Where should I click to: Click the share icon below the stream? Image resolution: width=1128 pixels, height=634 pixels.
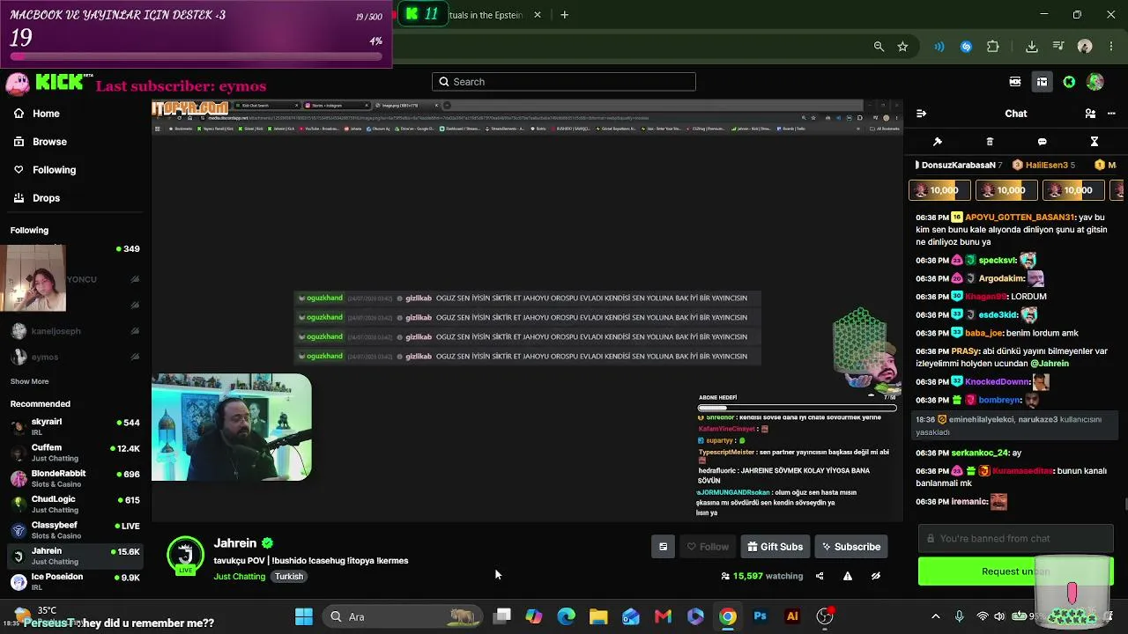pos(820,576)
